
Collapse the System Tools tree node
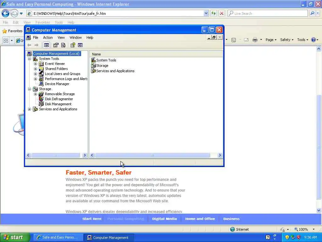pyautogui.click(x=29, y=59)
